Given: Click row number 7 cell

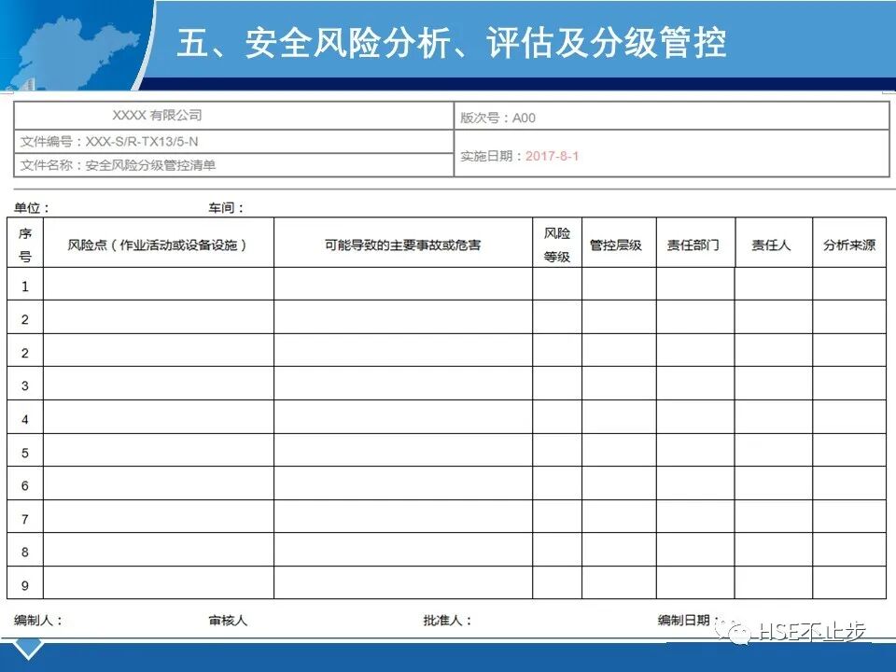Looking at the screenshot, I should point(25,516).
